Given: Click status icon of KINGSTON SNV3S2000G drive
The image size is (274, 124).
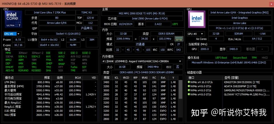Looking at the screenshot, I should 189,82.
